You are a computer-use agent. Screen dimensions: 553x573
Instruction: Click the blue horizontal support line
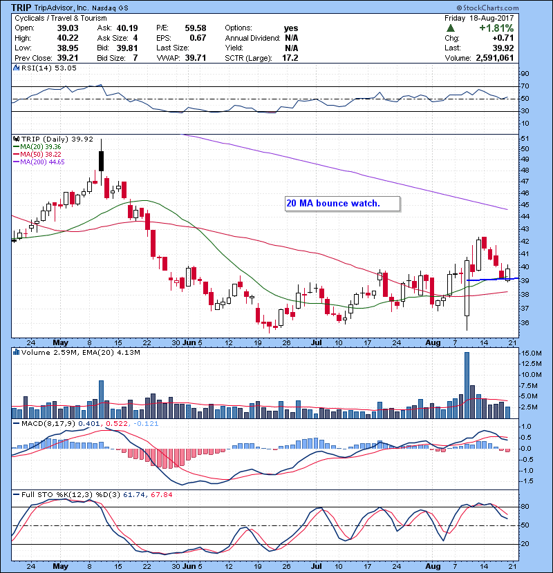click(x=493, y=279)
